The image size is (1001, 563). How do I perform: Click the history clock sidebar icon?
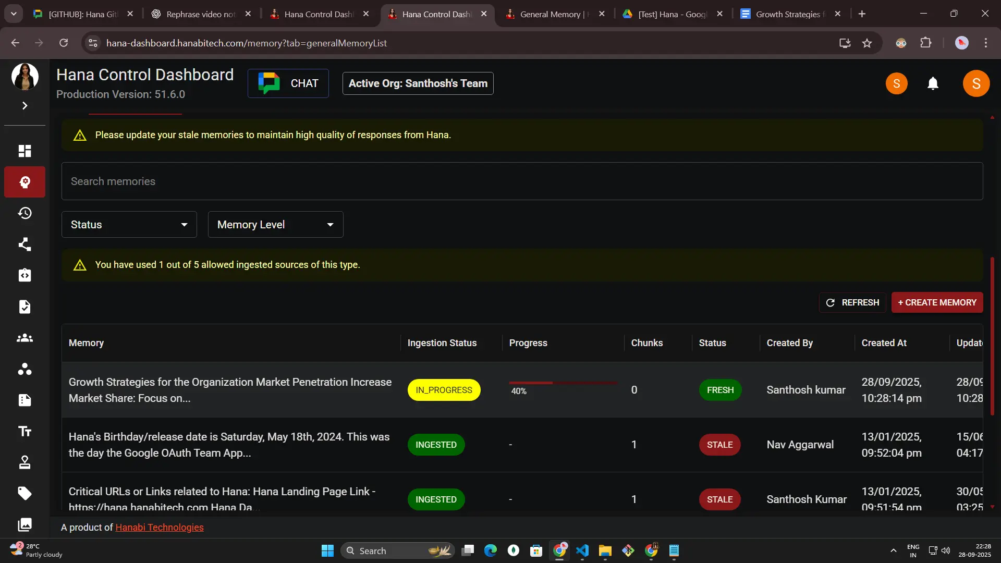tap(25, 213)
